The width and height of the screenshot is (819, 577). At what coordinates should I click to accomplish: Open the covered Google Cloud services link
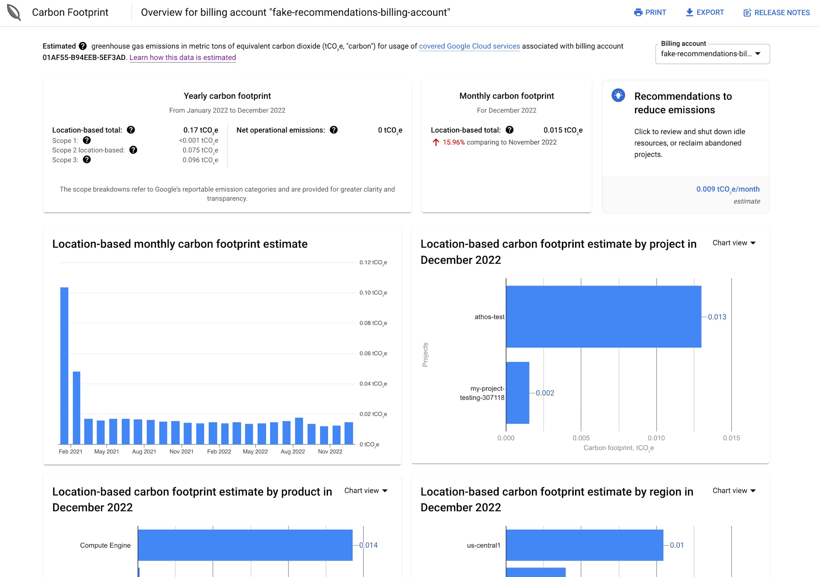pos(469,46)
